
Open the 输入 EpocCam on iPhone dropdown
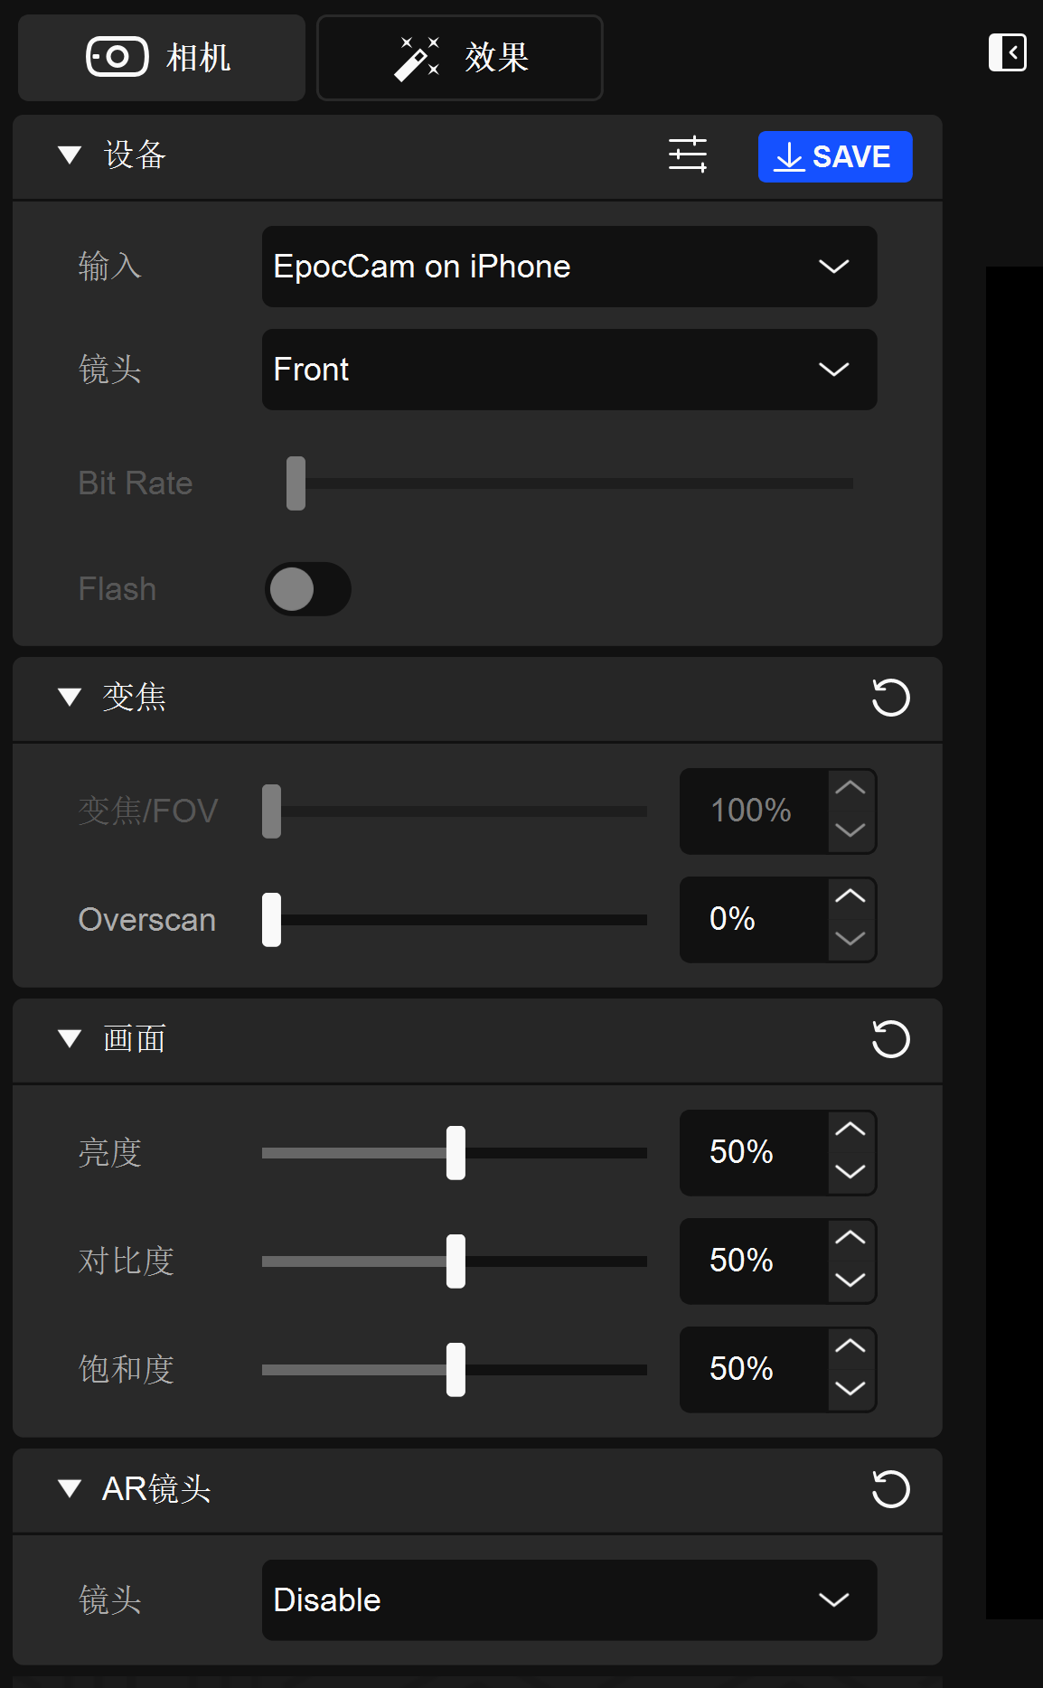(x=569, y=267)
